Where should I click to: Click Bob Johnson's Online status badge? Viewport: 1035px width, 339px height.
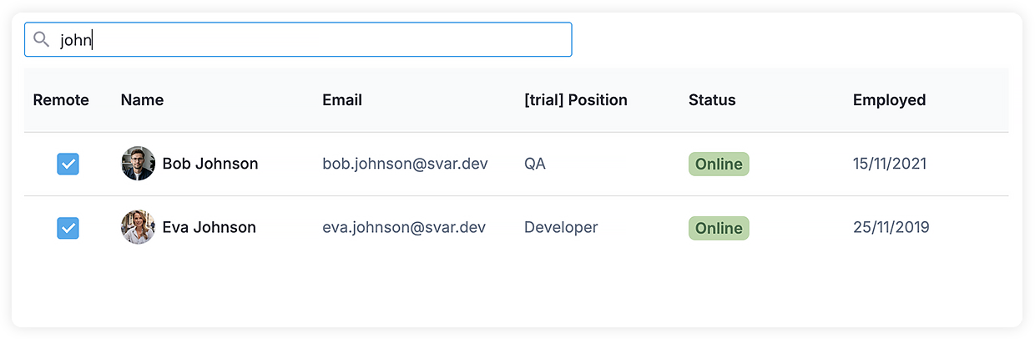[719, 164]
